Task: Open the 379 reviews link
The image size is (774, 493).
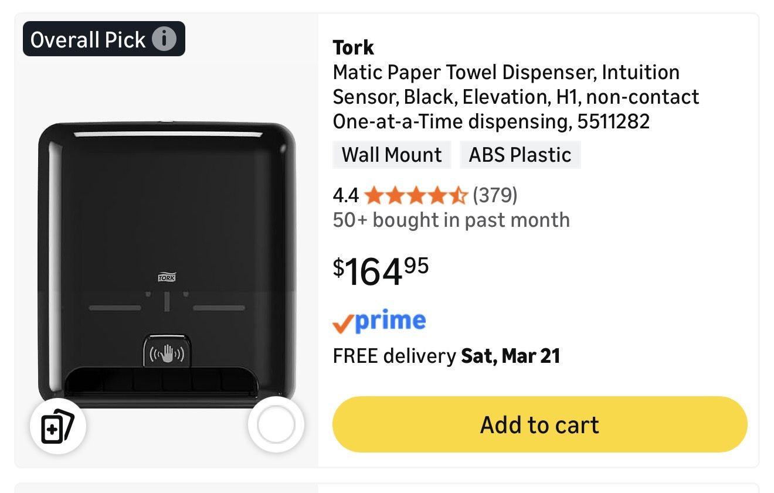Action: pos(495,195)
